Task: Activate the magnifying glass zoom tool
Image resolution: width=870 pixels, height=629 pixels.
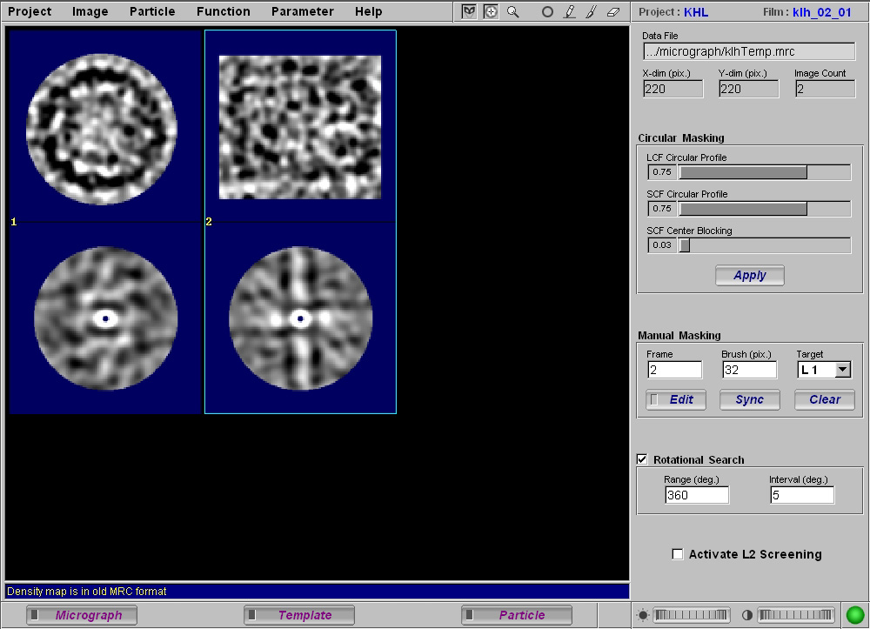Action: coord(513,12)
